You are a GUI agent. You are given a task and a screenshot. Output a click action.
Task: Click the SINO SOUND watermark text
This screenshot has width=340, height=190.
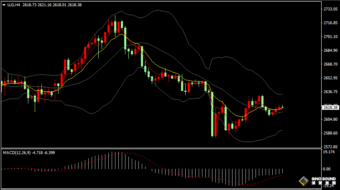[x=324, y=179]
